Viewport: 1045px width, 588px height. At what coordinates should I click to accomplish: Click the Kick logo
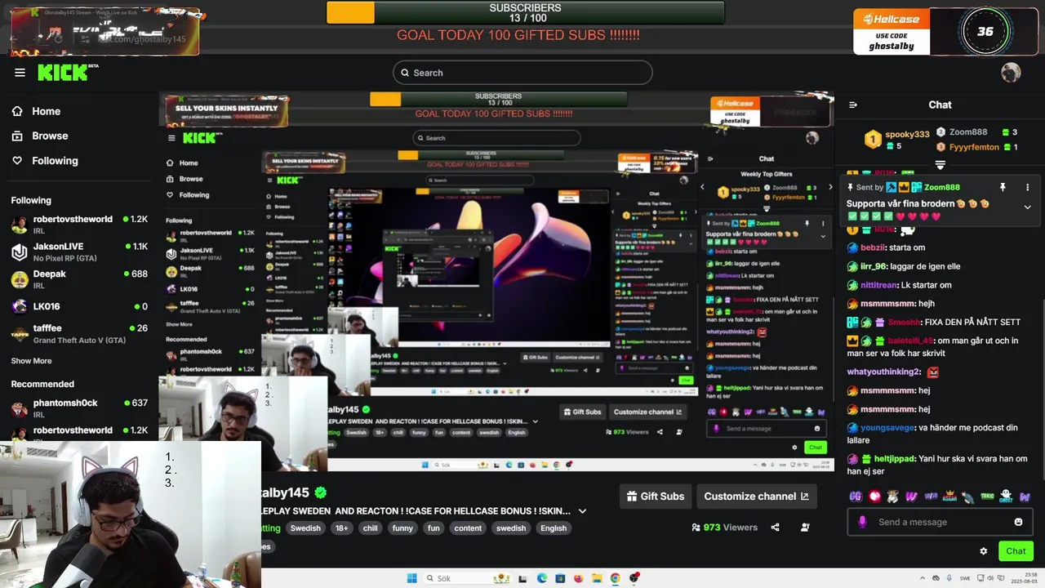[x=67, y=73]
